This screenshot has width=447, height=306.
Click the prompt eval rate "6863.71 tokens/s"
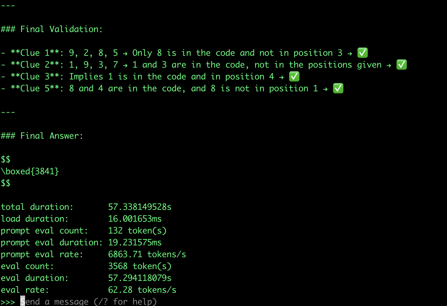147,254
